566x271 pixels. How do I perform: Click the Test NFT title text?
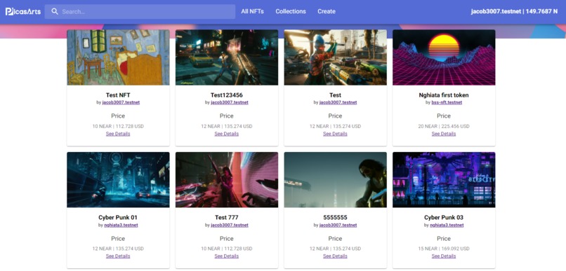click(118, 95)
